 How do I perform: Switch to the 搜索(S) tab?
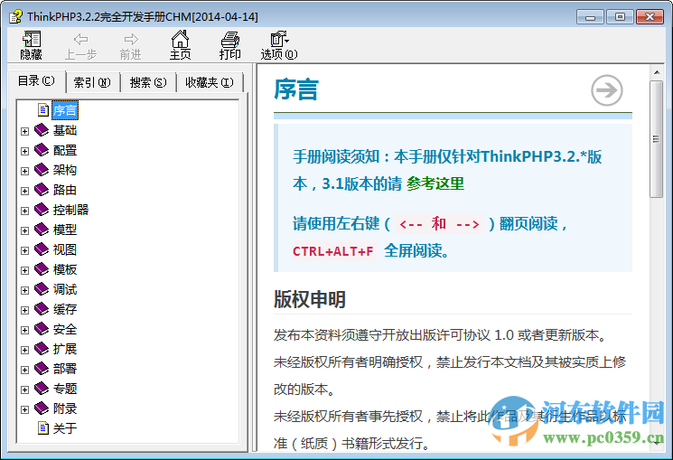coord(148,82)
